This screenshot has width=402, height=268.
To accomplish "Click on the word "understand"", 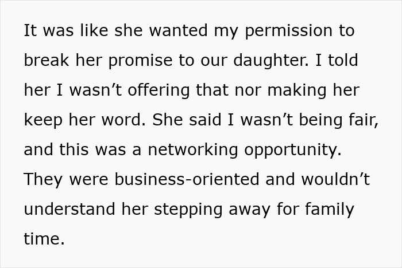I will click(x=69, y=208).
